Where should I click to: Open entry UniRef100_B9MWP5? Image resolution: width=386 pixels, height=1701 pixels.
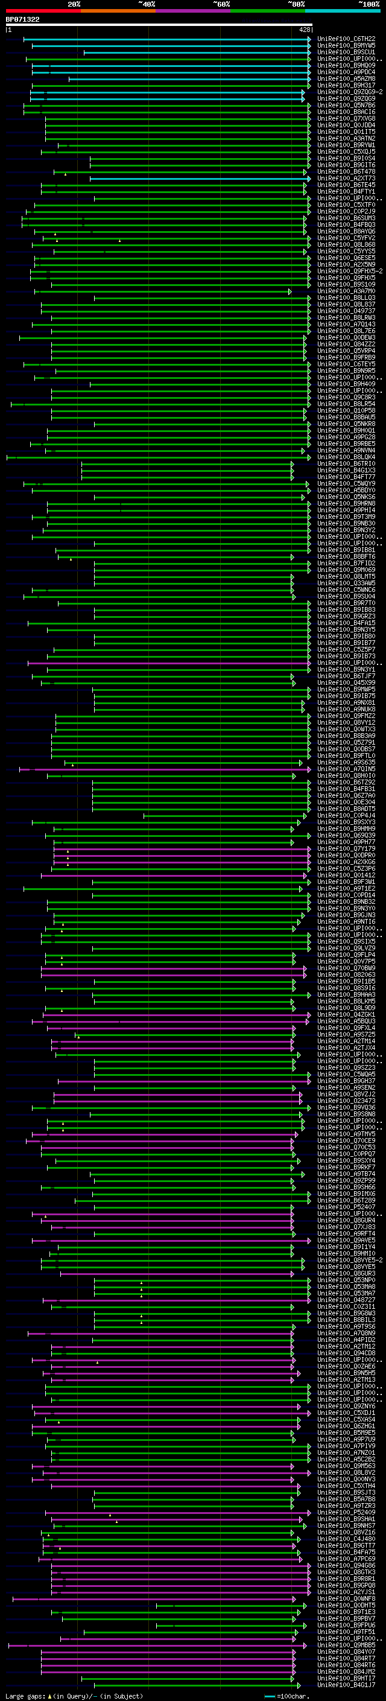point(346,689)
